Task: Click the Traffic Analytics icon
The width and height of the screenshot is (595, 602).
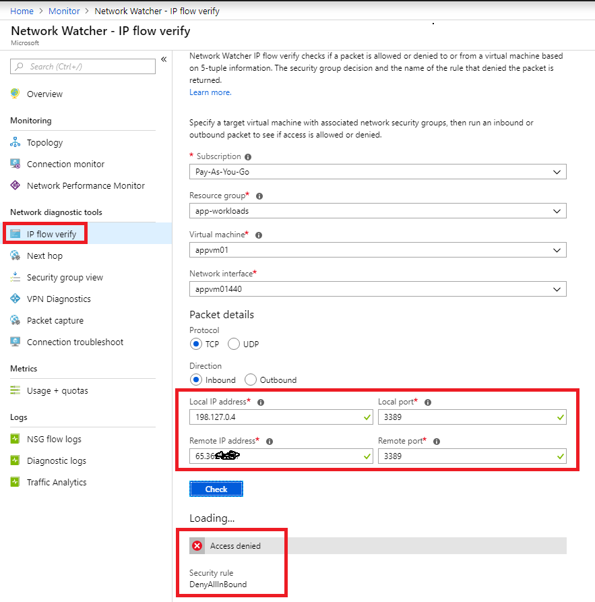Action: pyautogui.click(x=15, y=482)
